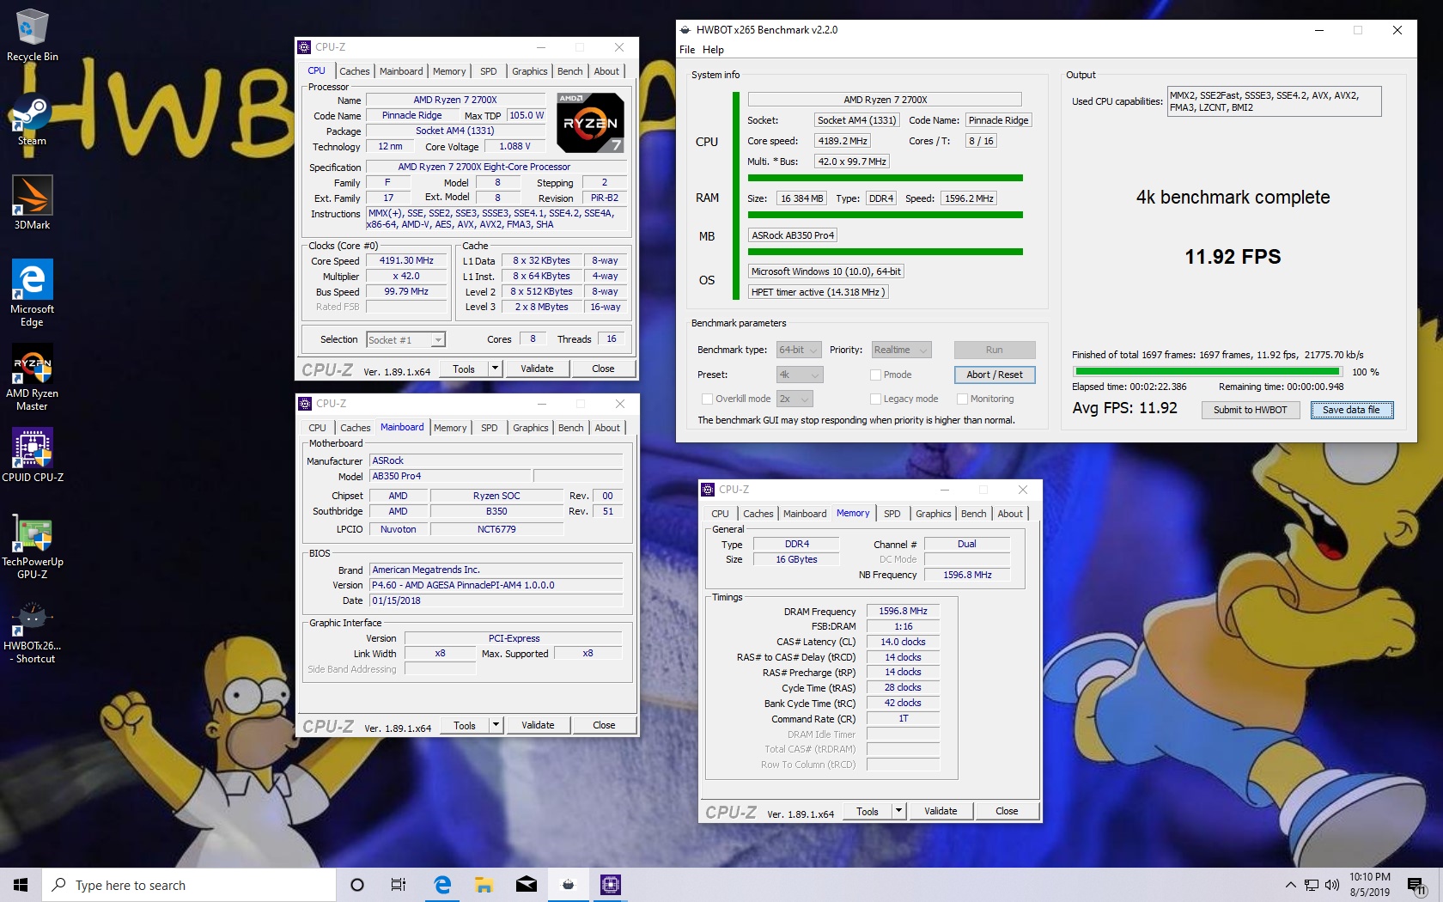This screenshot has width=1443, height=902.
Task: Switch to CPU-Z taskbar icon
Action: click(610, 885)
